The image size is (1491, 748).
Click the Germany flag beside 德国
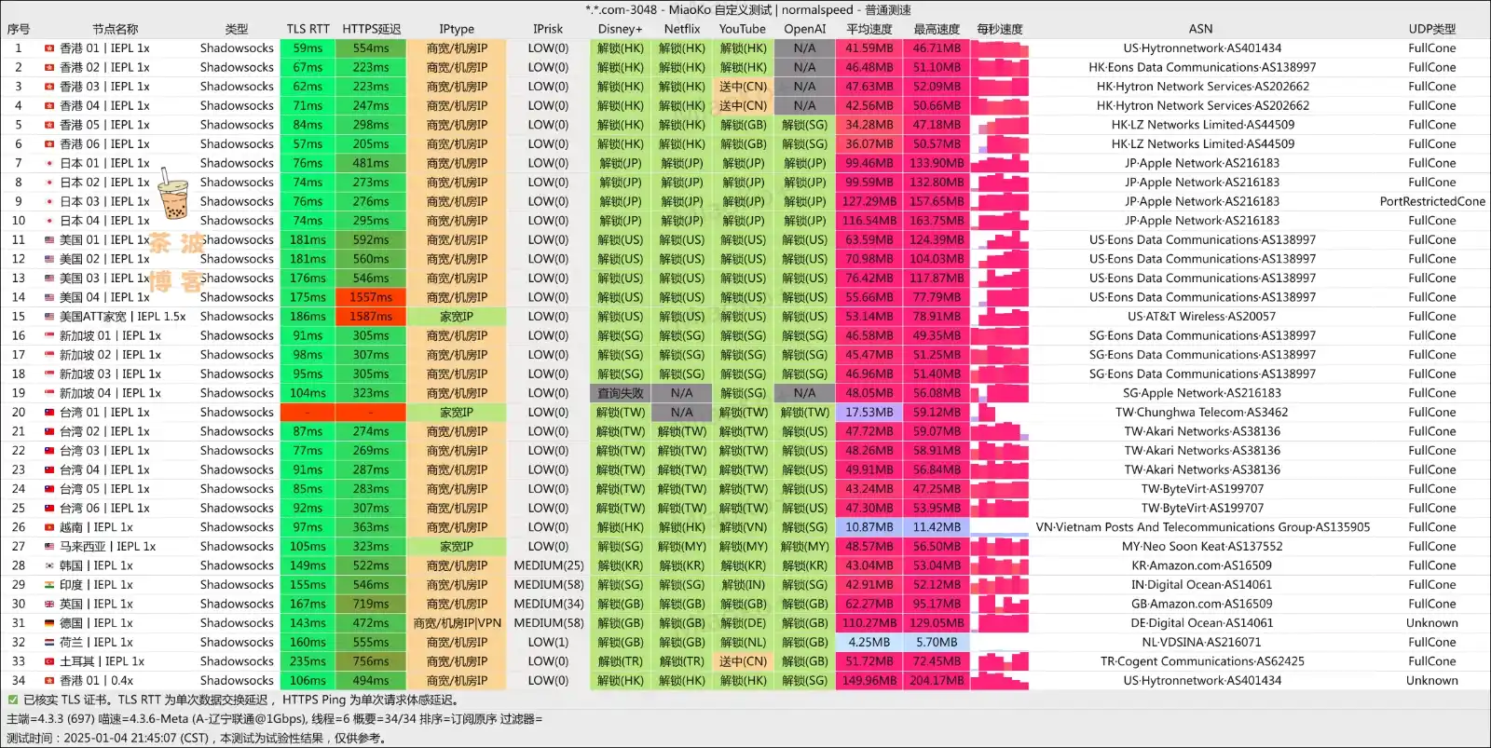pos(49,623)
